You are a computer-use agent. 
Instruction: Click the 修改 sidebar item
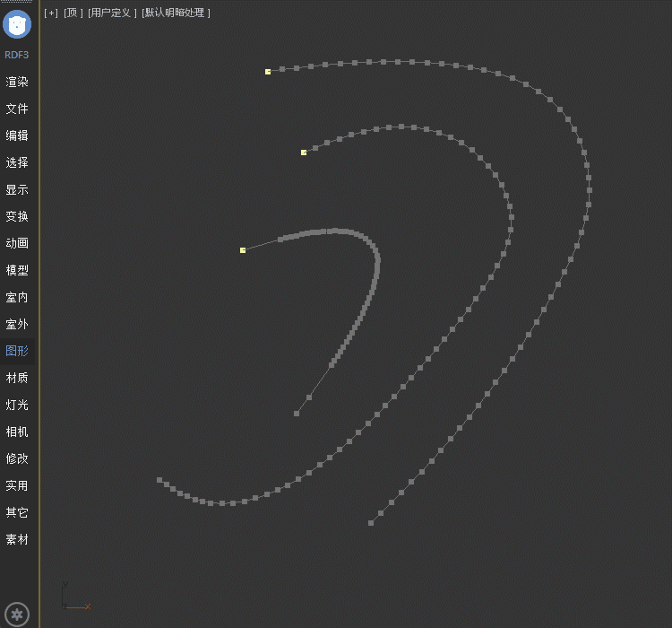(x=17, y=458)
